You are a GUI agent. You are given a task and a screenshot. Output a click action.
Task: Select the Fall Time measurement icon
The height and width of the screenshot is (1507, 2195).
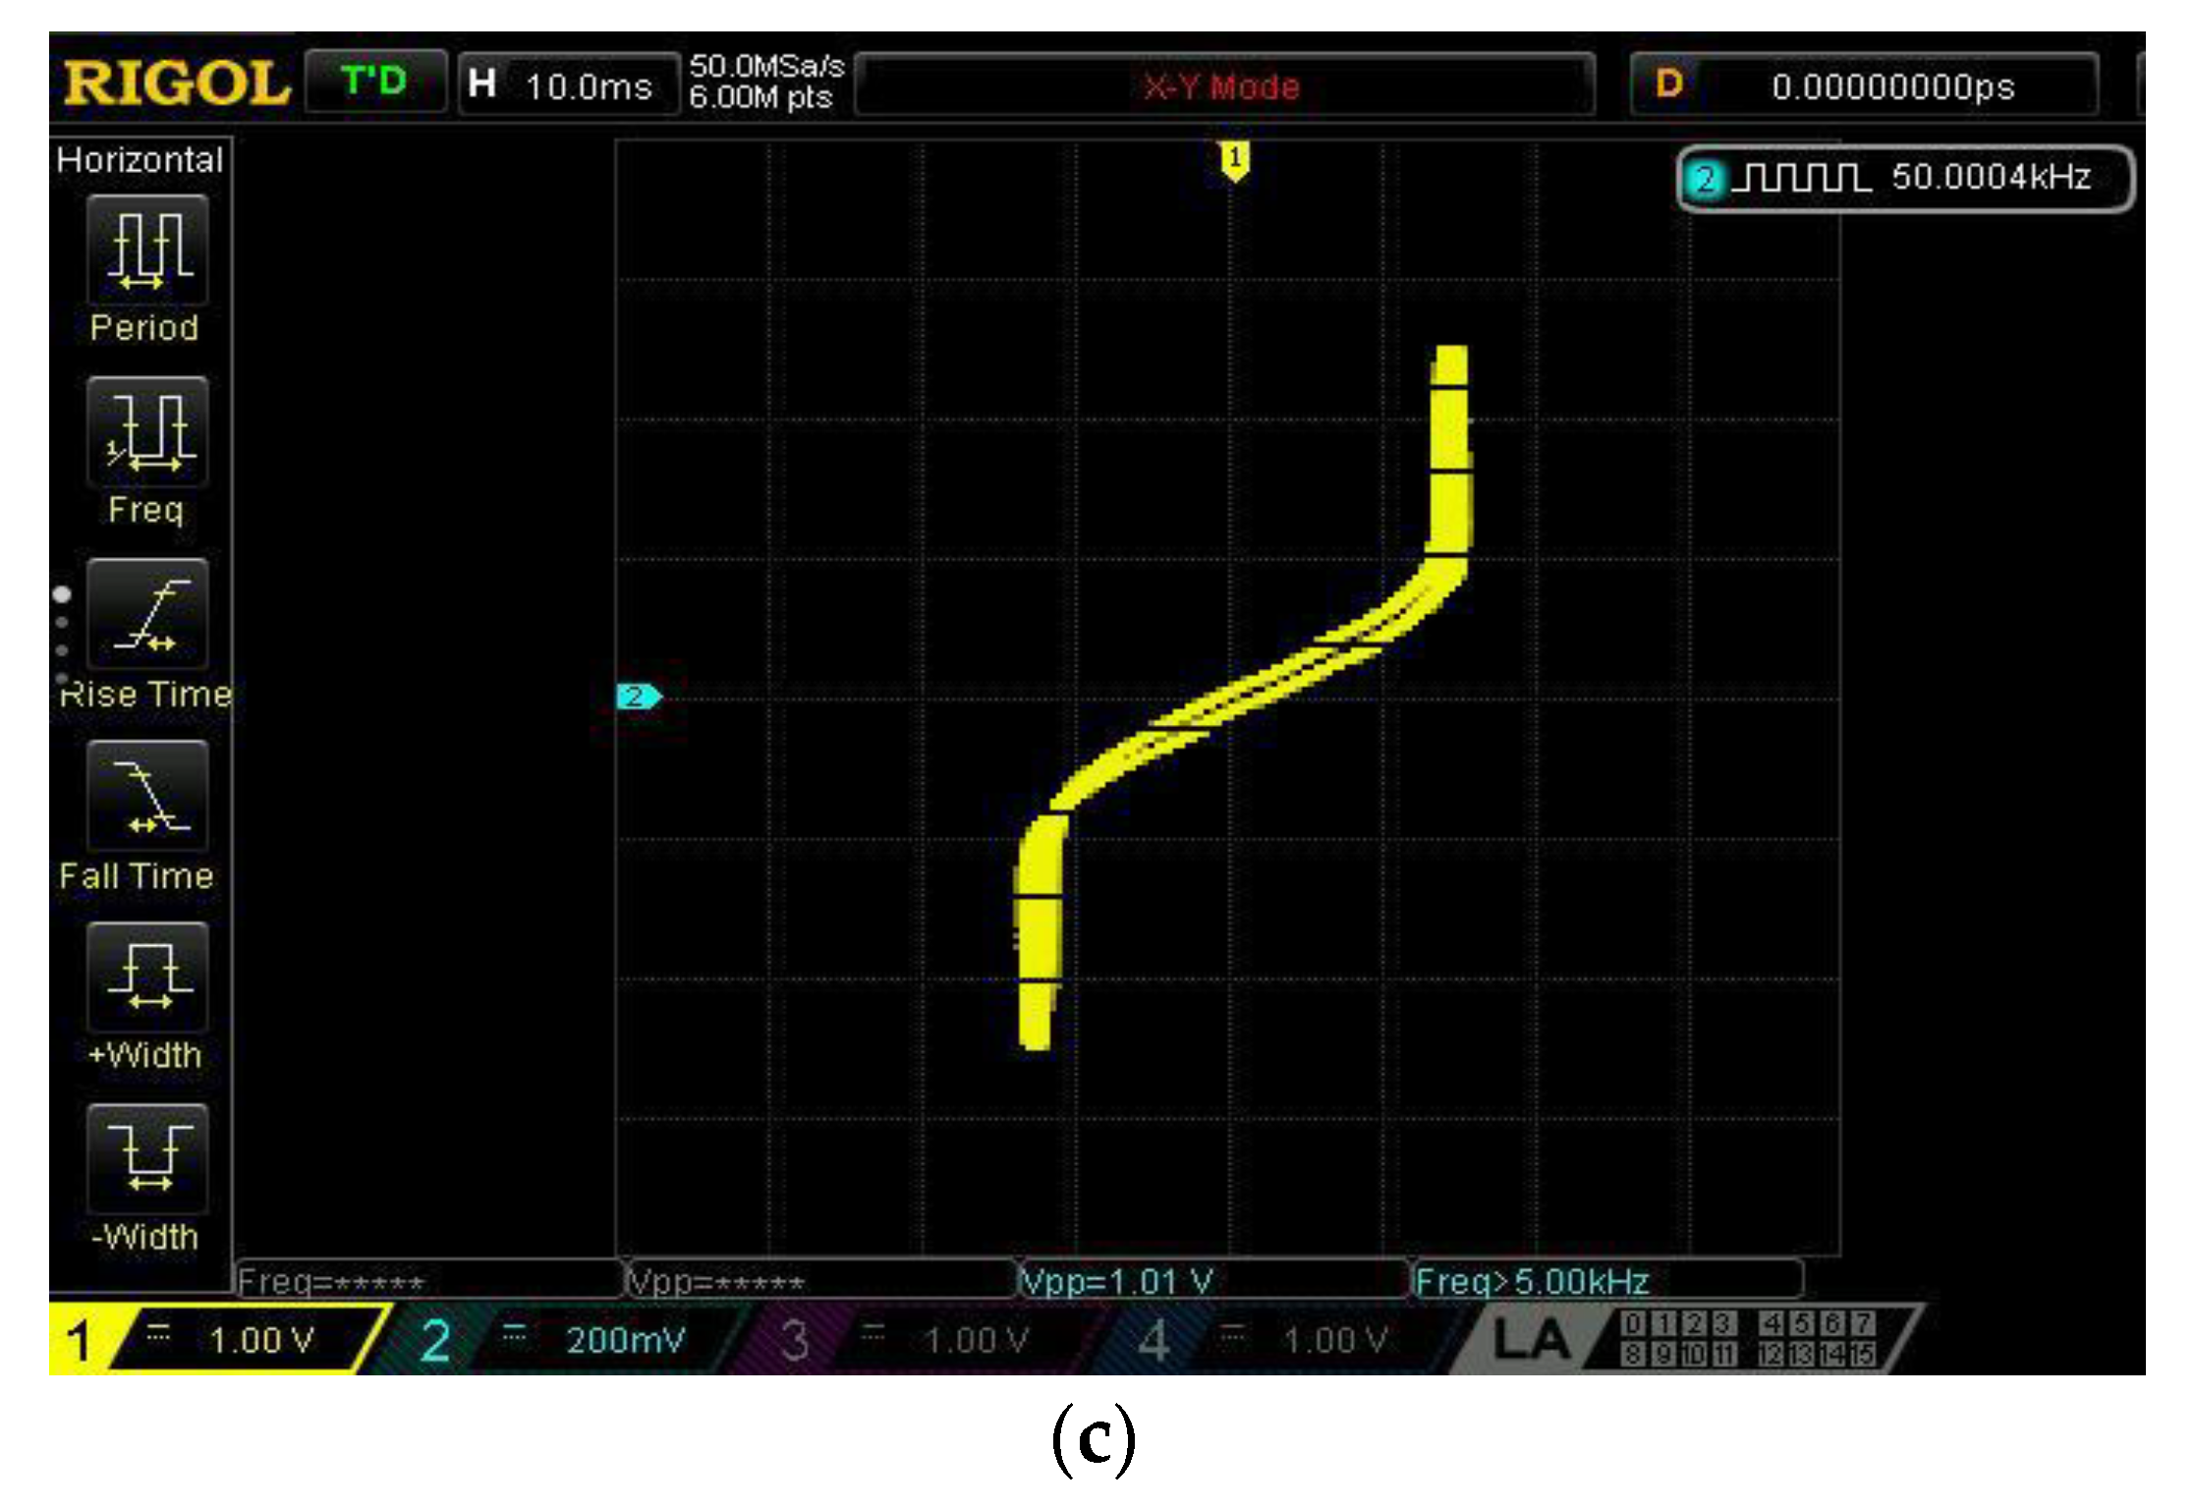pyautogui.click(x=147, y=798)
